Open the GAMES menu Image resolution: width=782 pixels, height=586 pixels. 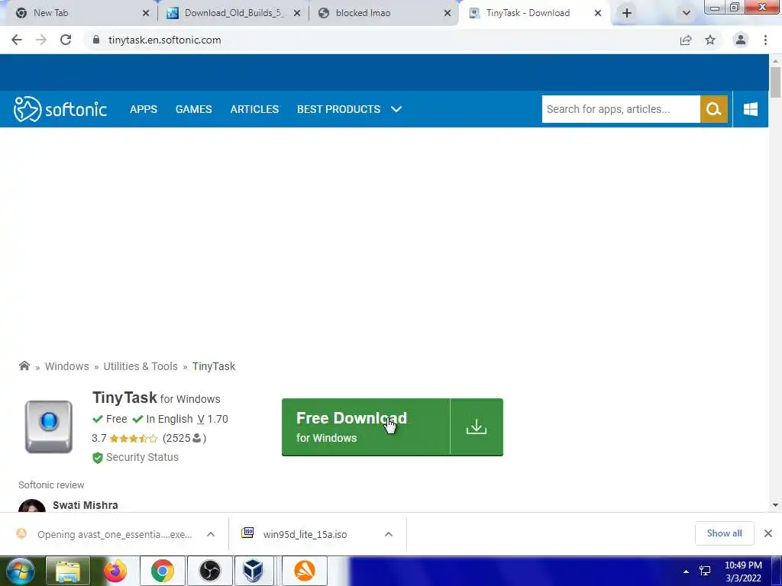(193, 109)
